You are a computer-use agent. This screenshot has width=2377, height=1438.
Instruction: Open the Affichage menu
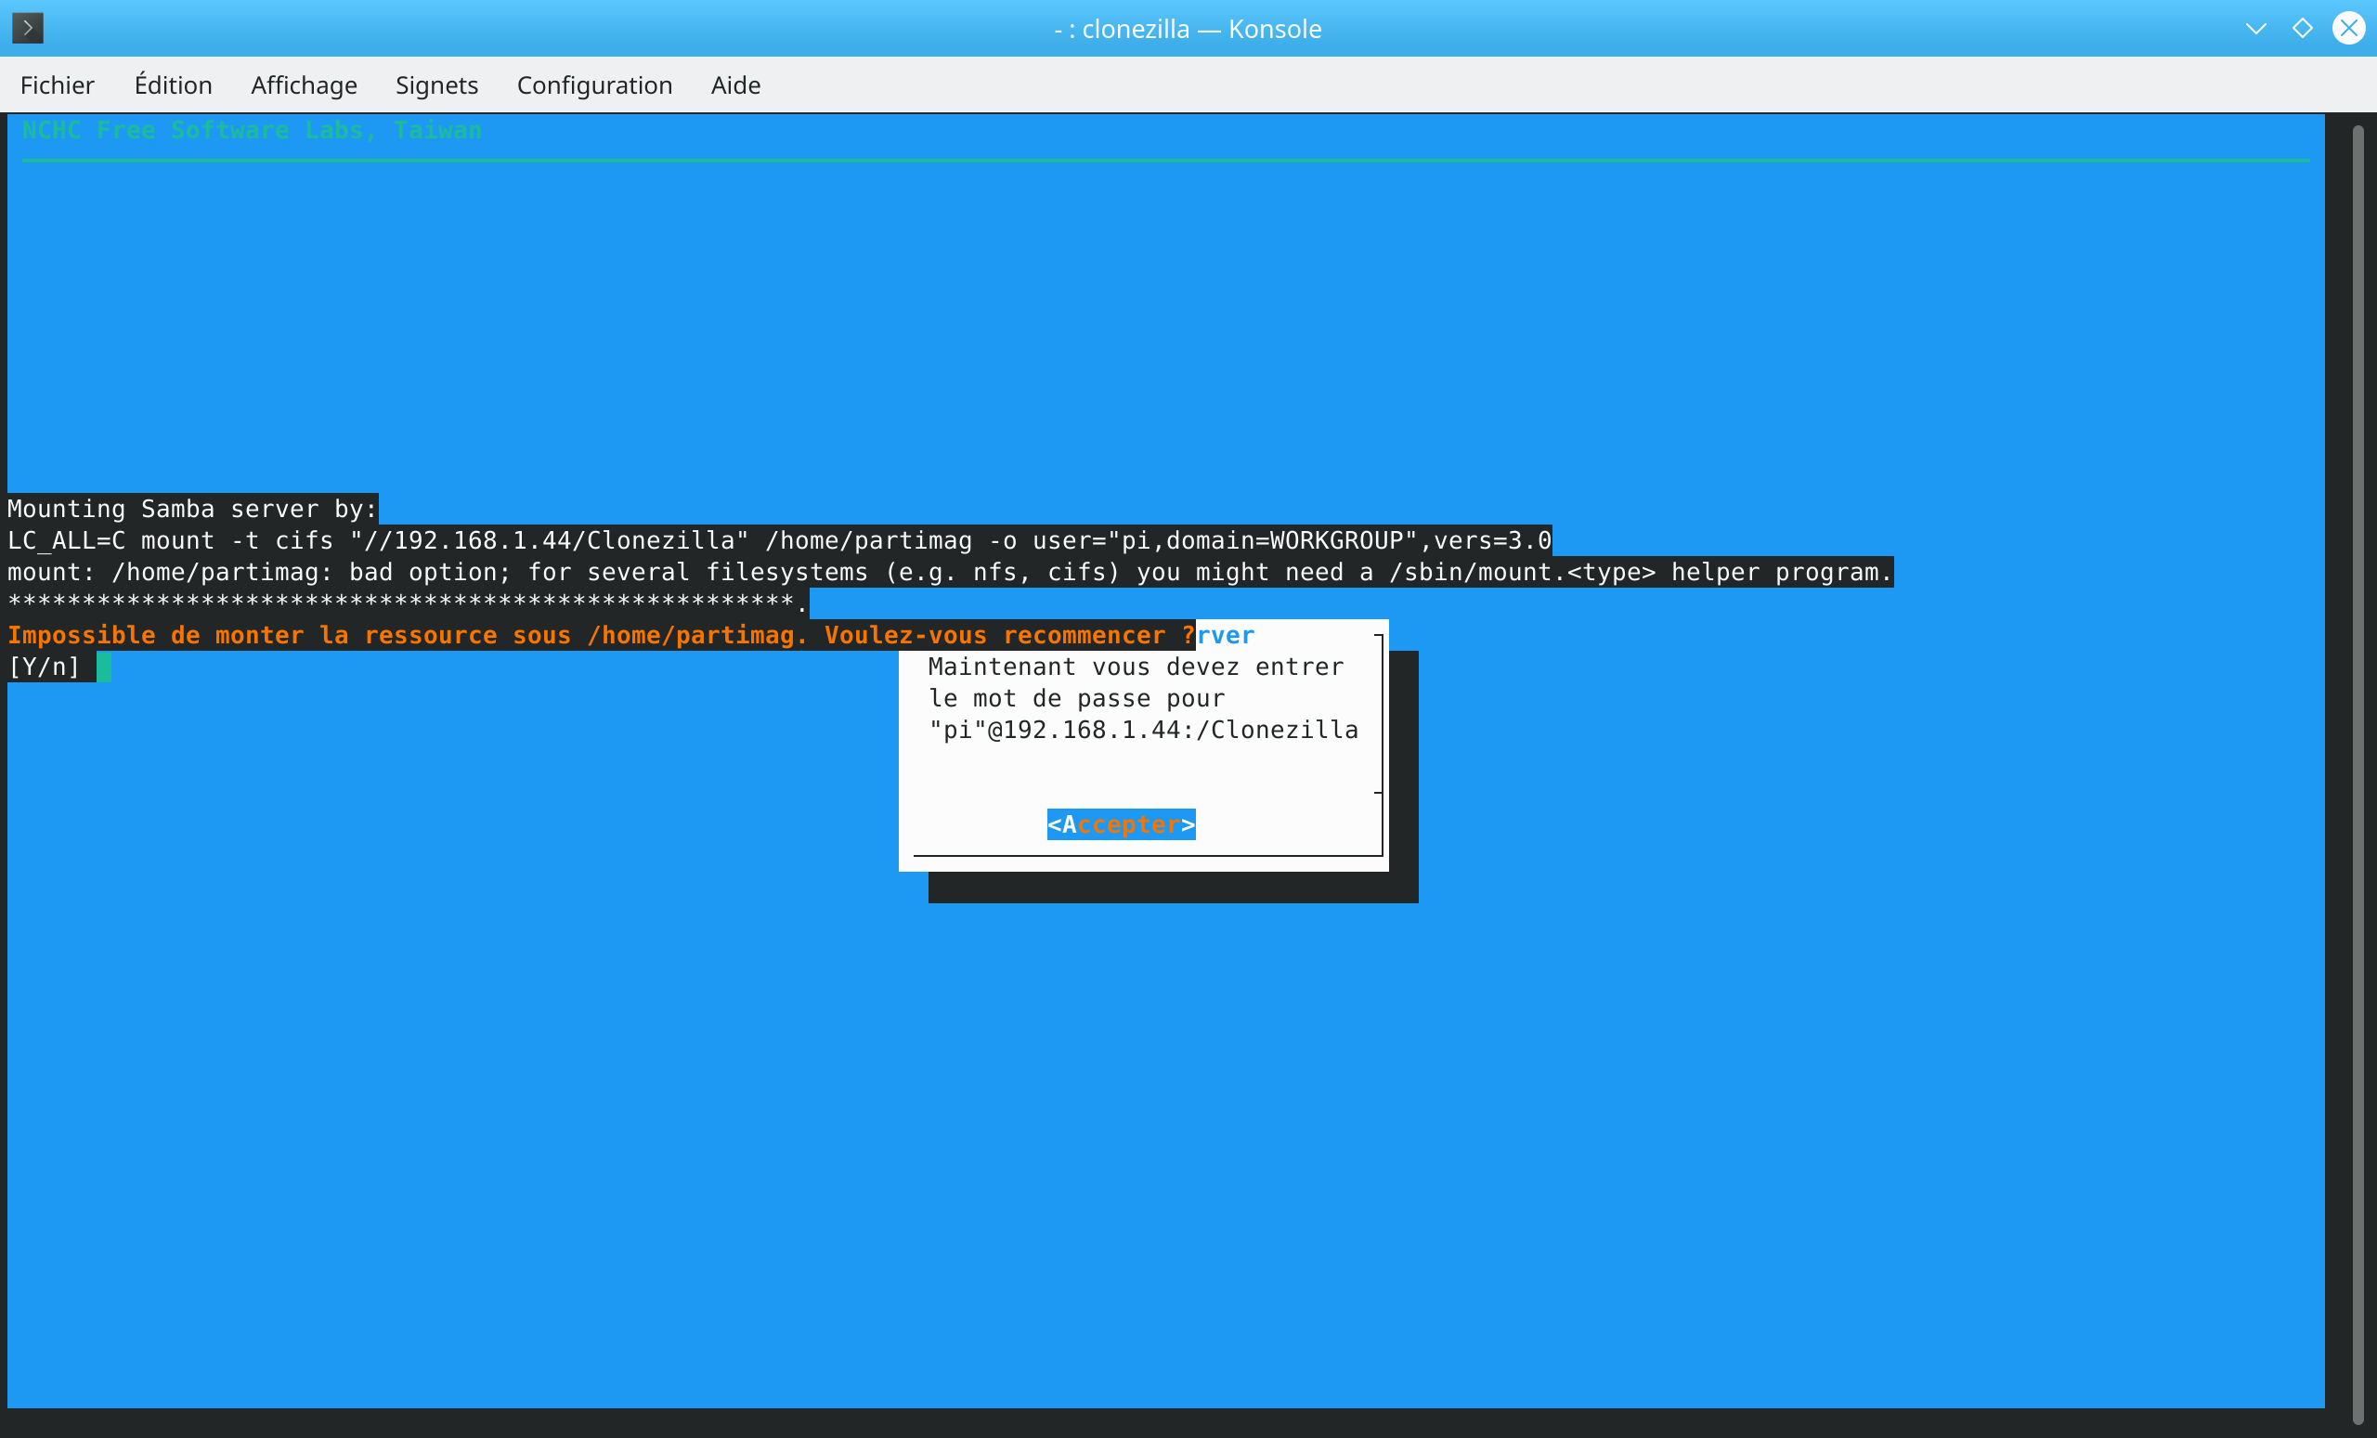coord(304,84)
